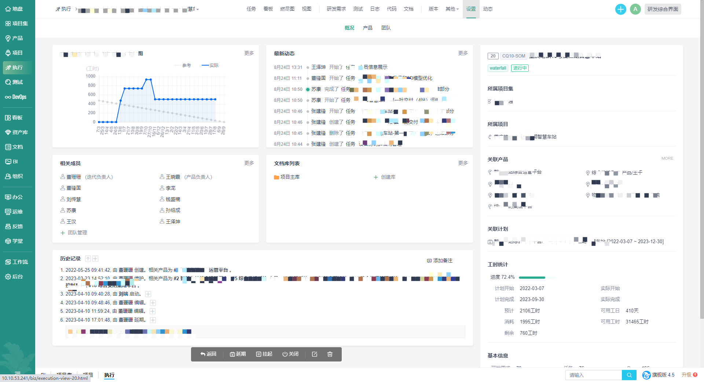Click 团队管理 under related members
This screenshot has width=704, height=382.
tap(74, 233)
